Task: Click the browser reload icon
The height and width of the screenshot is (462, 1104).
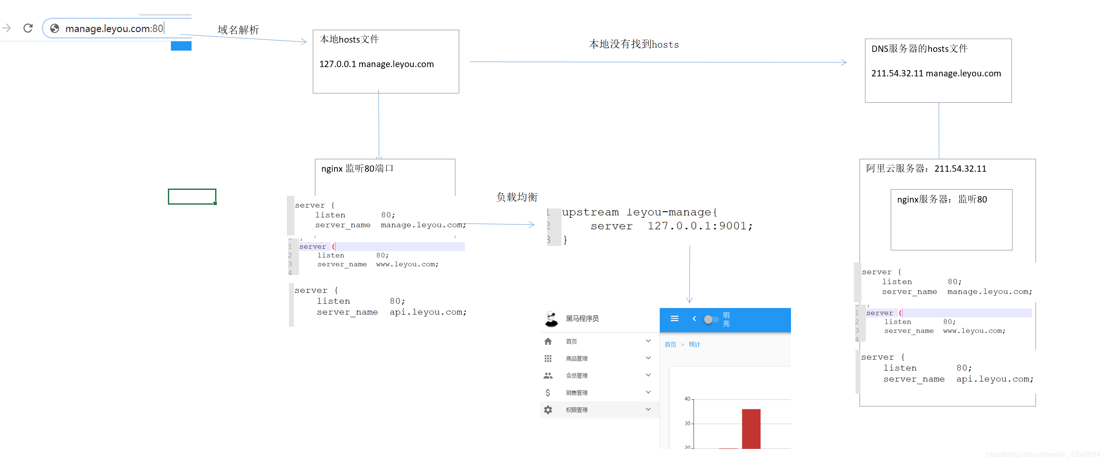Action: [x=28, y=28]
